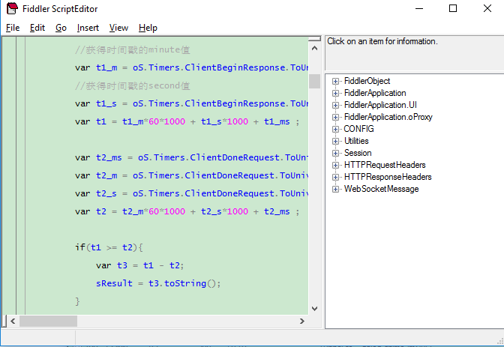Open the Insert menu
Image resolution: width=504 pixels, height=347 pixels.
coord(88,28)
